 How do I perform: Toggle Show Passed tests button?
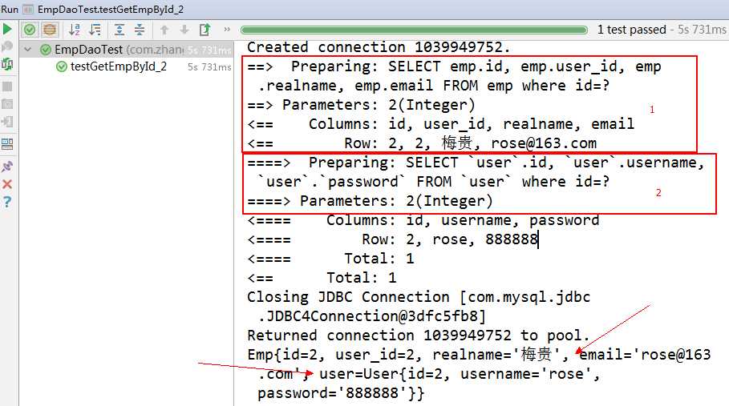pos(30,30)
